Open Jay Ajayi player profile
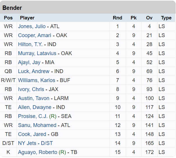Image resolution: width=176 pixels, height=158 pixels. [x=29, y=62]
